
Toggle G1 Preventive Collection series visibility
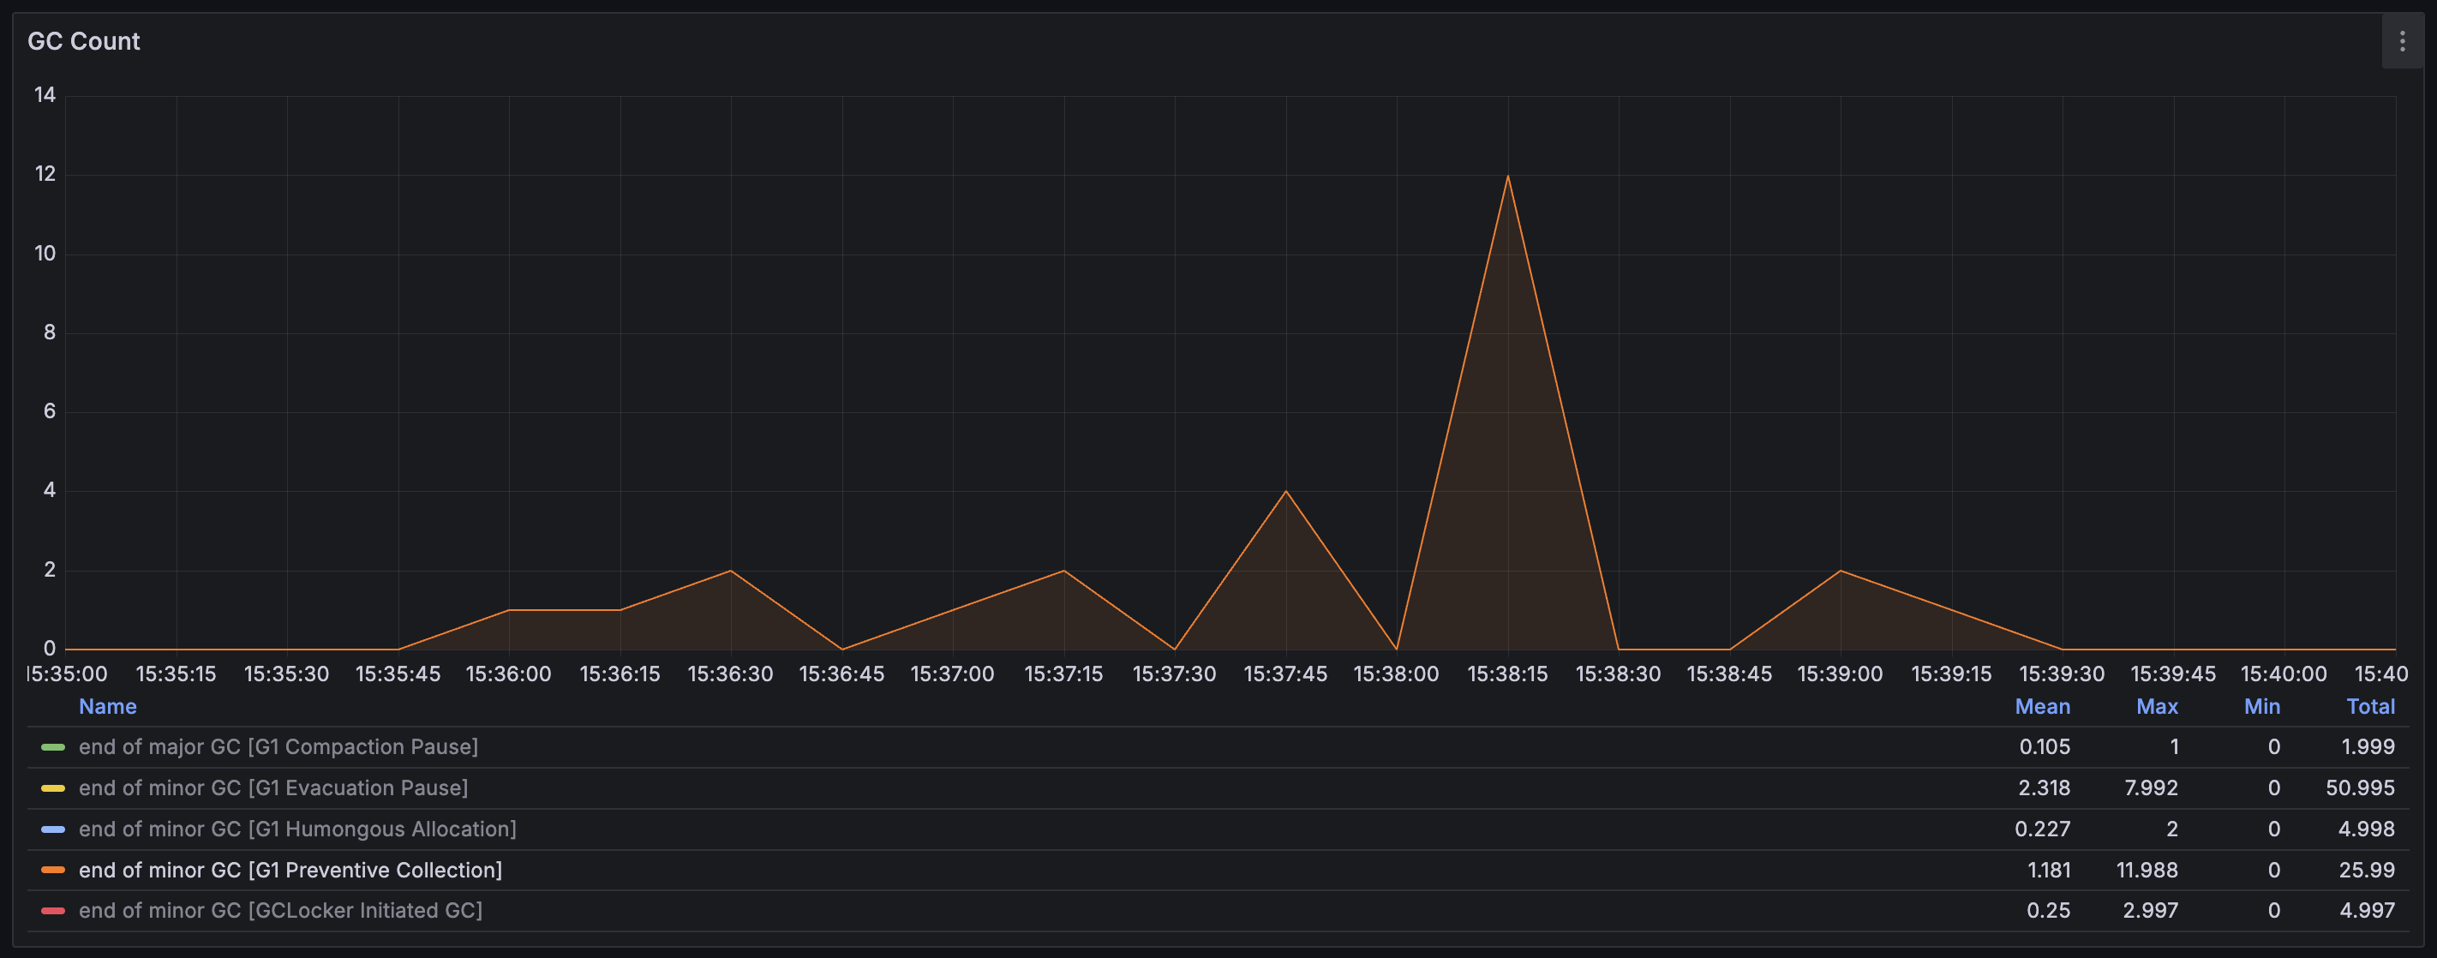[x=290, y=870]
